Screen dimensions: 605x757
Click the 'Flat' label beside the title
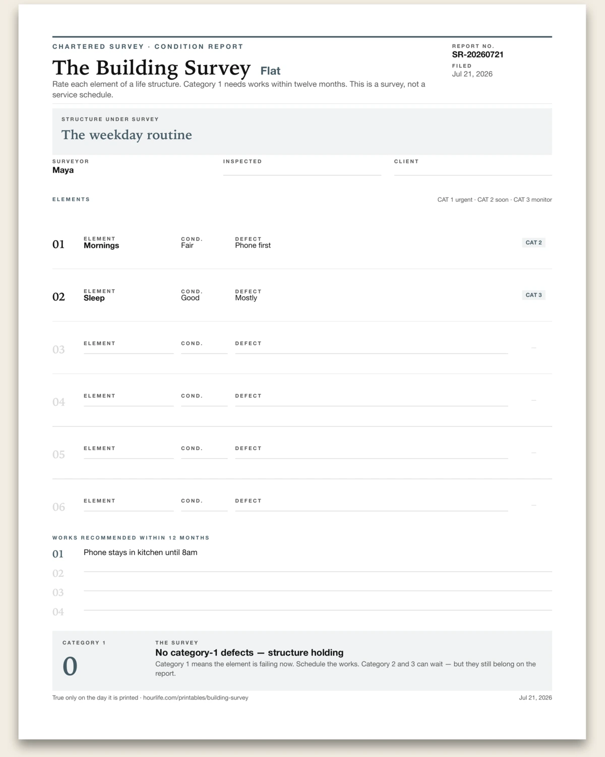pos(270,71)
